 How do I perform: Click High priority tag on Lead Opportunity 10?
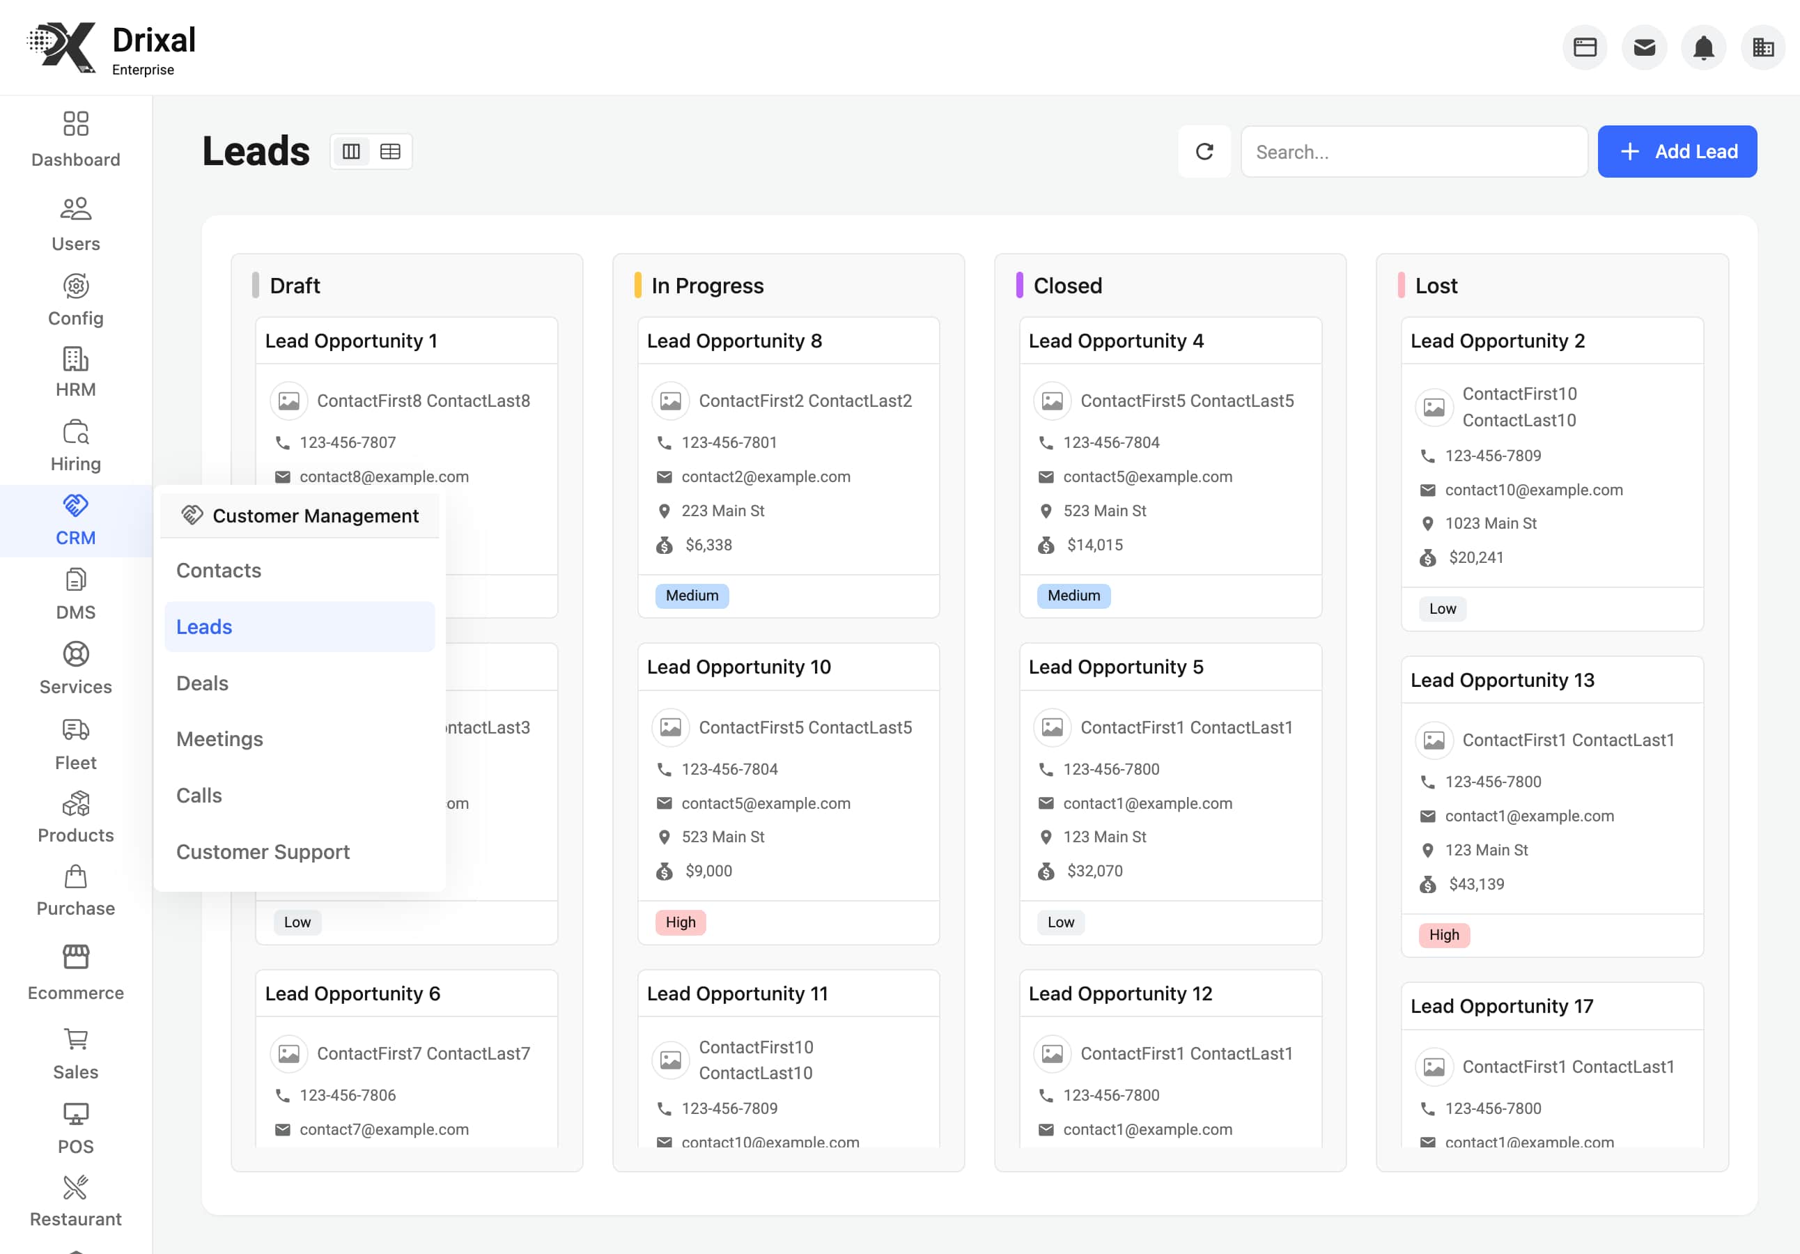[680, 922]
